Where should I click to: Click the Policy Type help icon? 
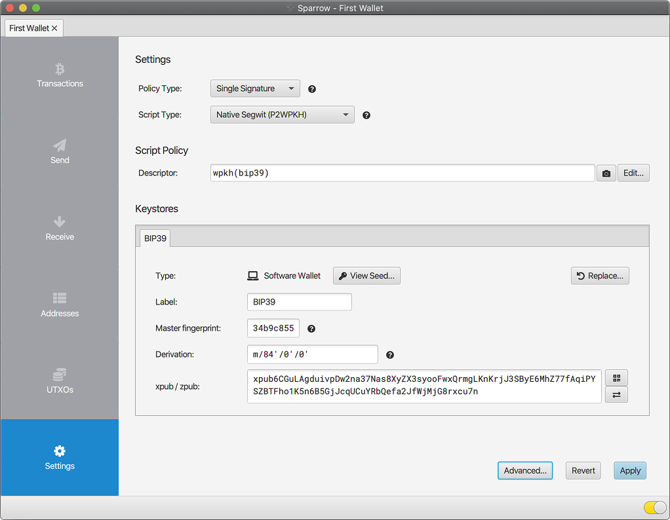pyautogui.click(x=312, y=89)
